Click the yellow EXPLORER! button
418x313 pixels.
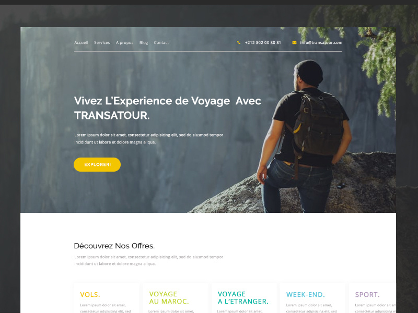click(97, 164)
